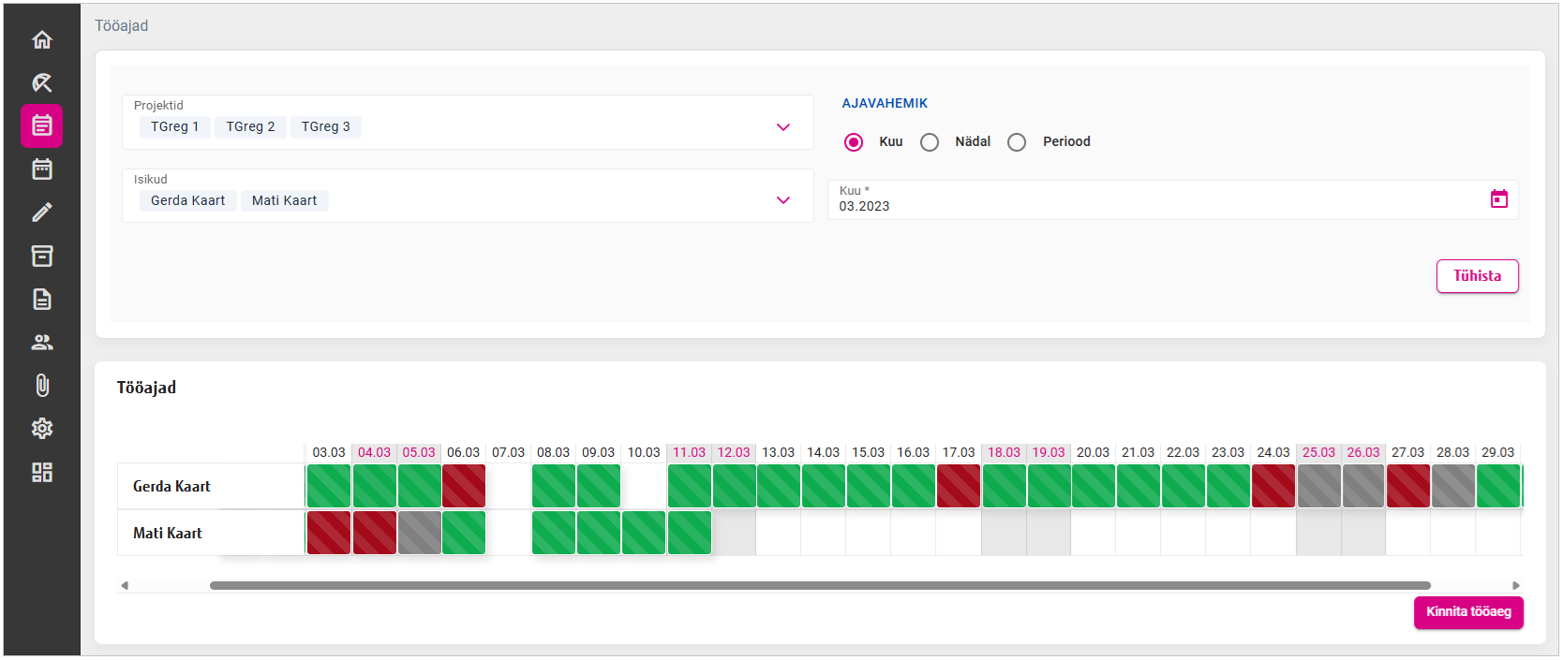Select the Periood radio button

point(1017,142)
